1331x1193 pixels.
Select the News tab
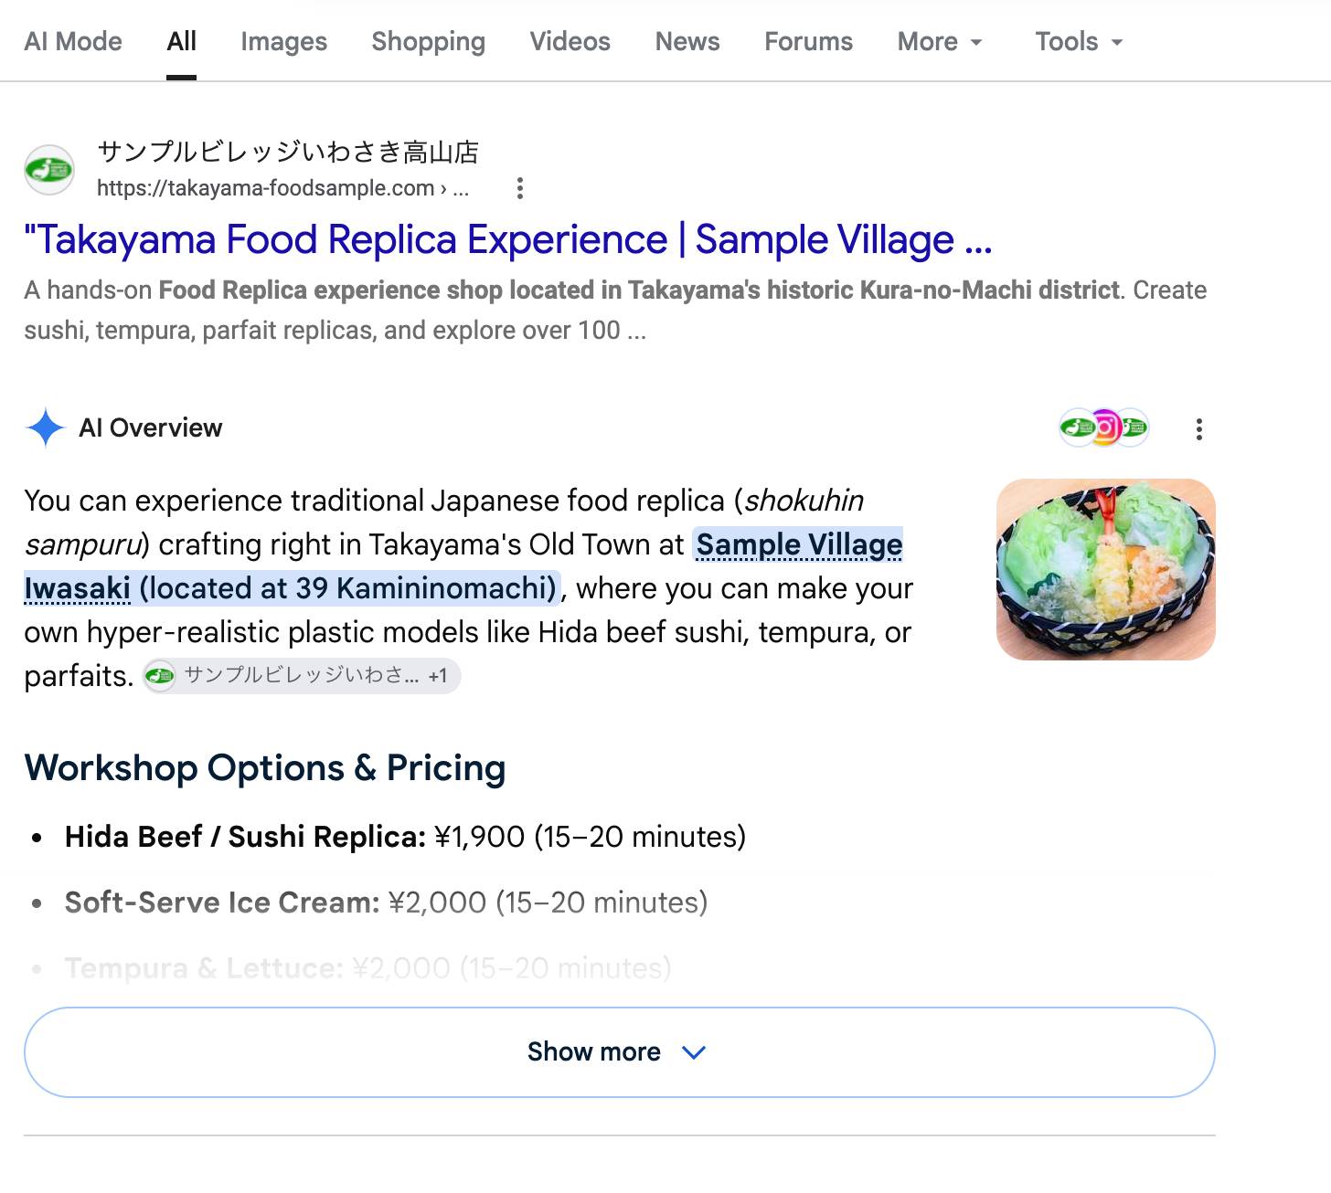(687, 41)
